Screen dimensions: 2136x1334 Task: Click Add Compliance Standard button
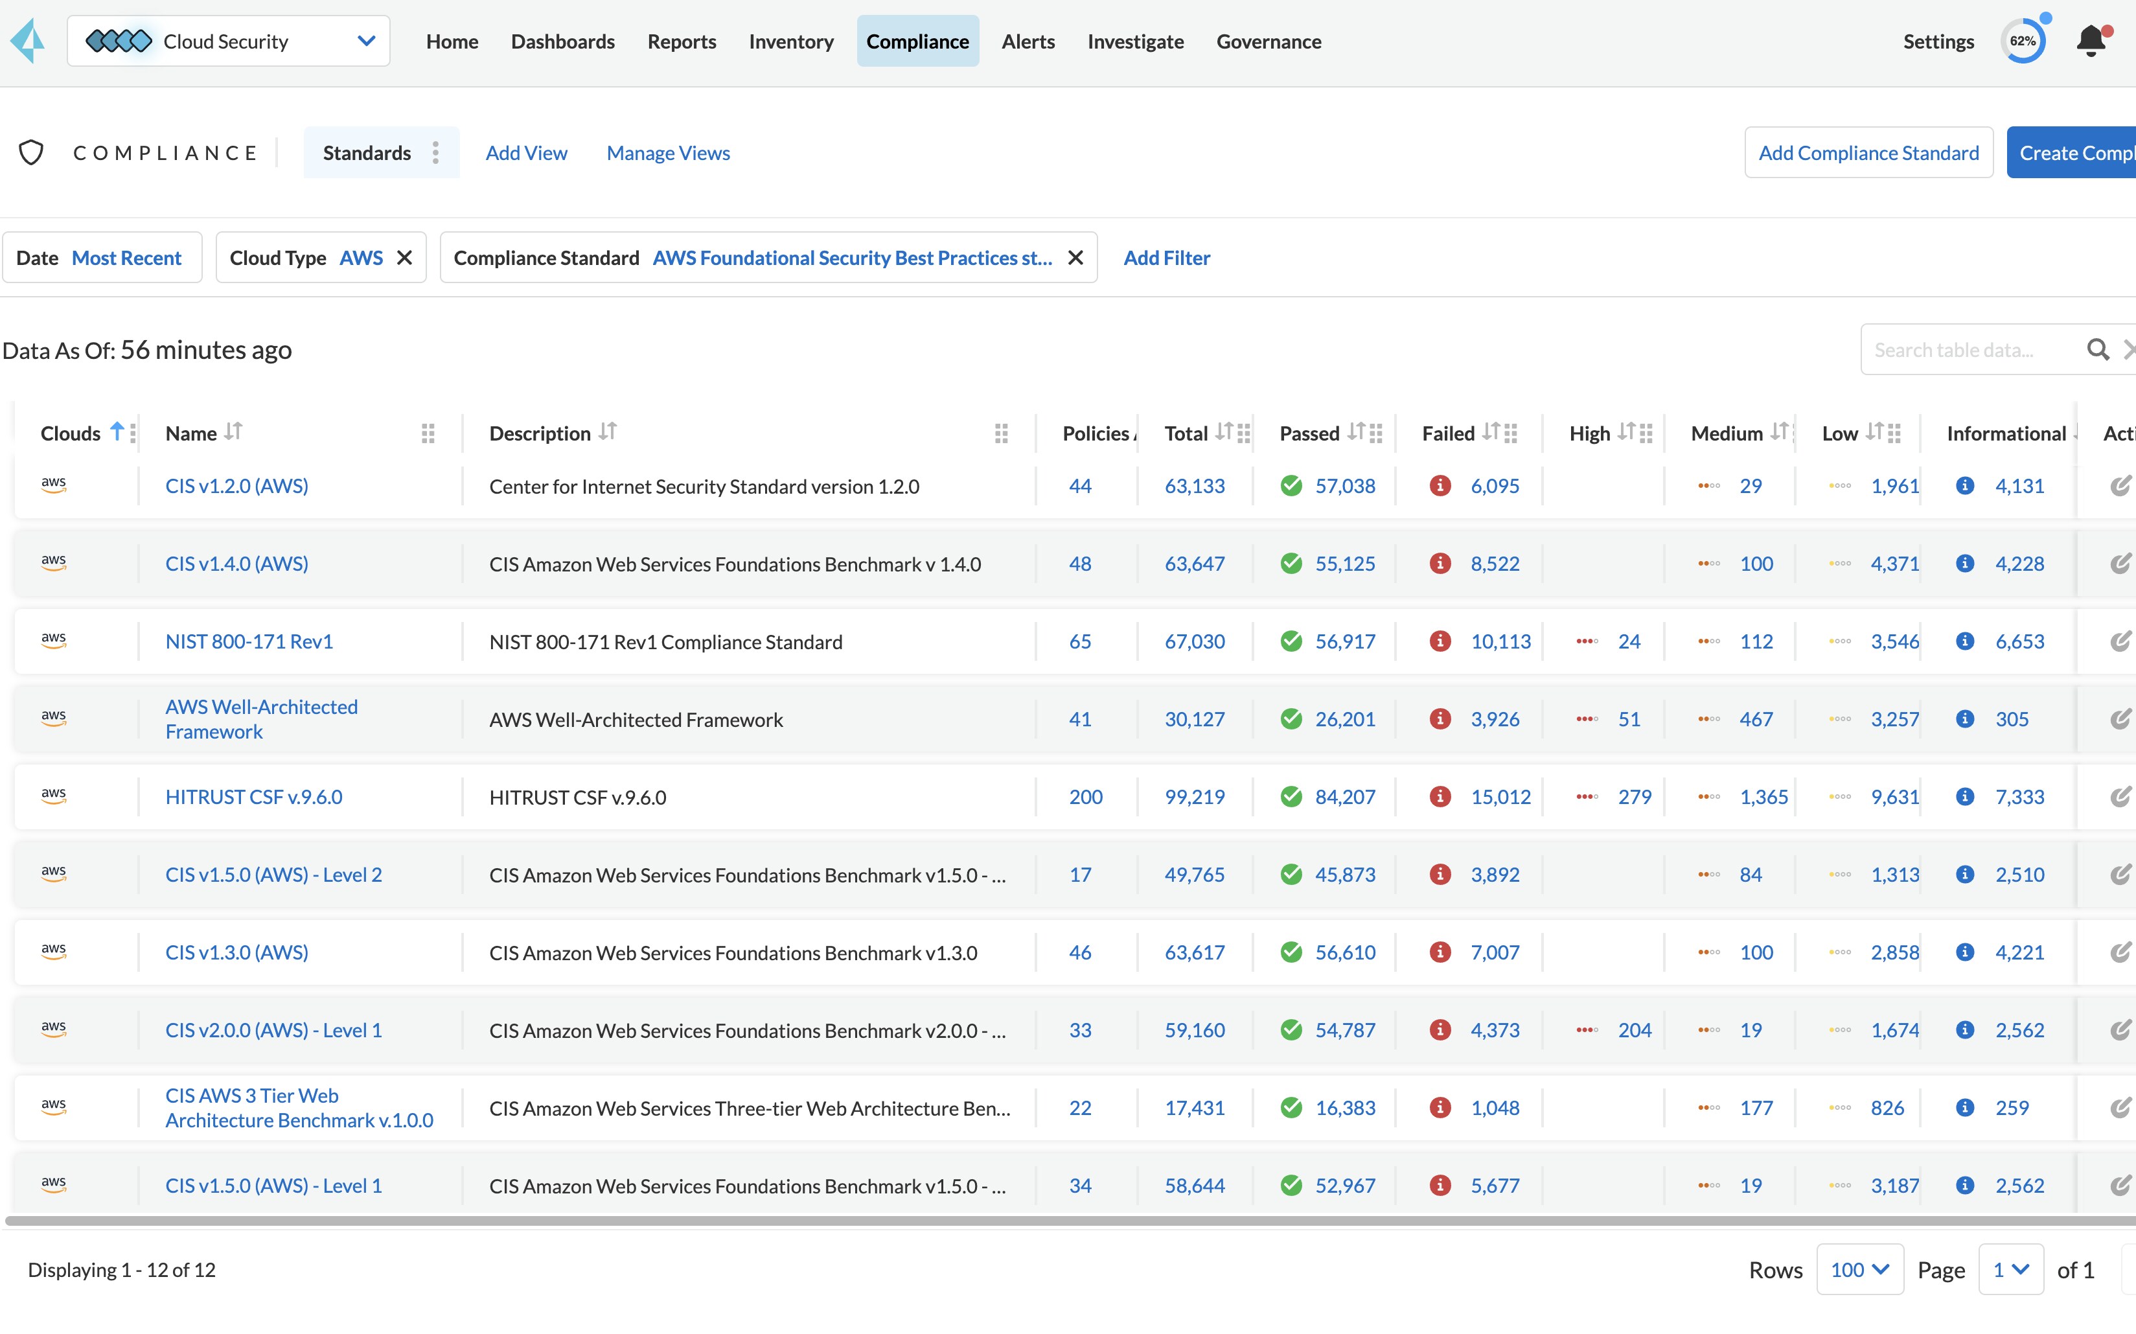[1868, 153]
